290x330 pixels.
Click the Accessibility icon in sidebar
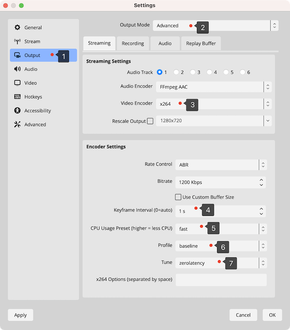point(17,111)
